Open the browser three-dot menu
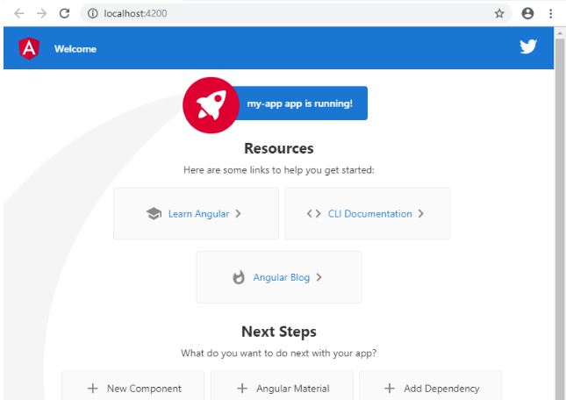Screen dimensions: 566x400 click(x=550, y=14)
